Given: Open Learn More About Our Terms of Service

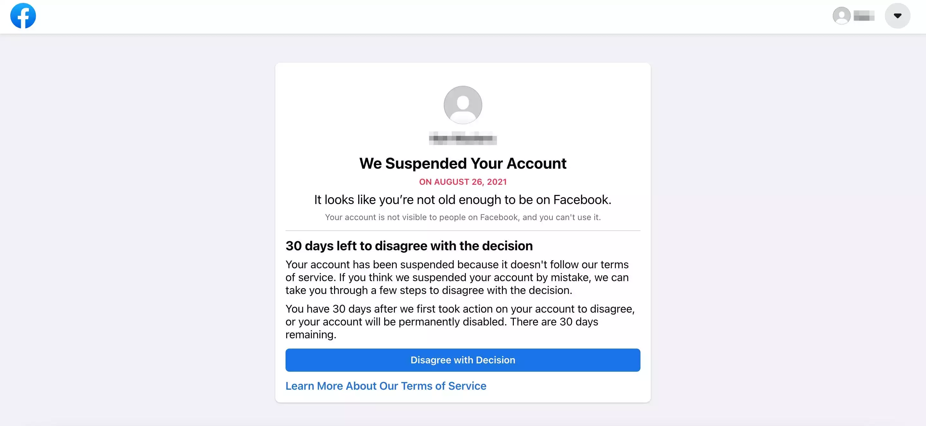Looking at the screenshot, I should pyautogui.click(x=386, y=386).
